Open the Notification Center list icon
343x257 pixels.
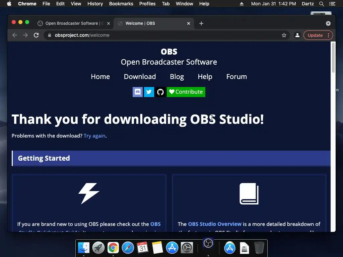coord(332,4)
